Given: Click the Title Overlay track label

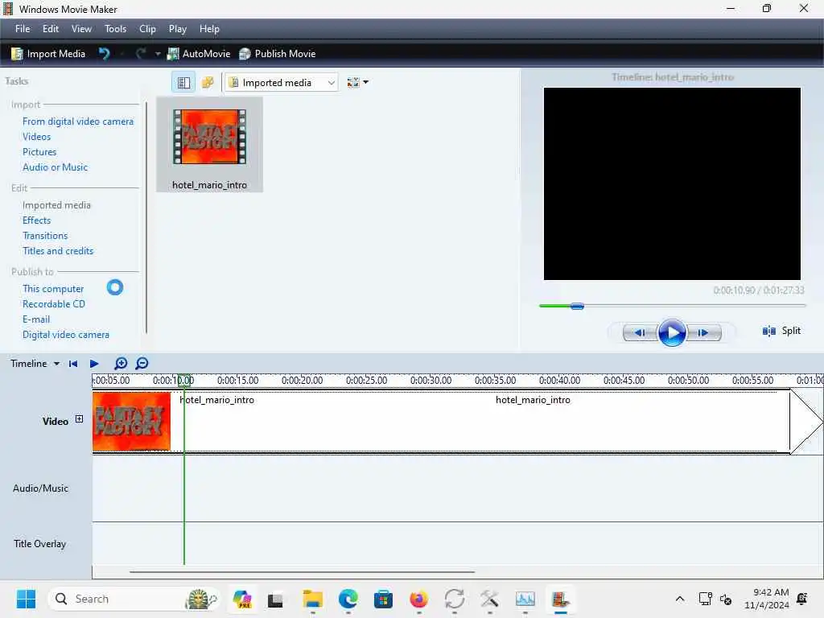Looking at the screenshot, I should (x=40, y=544).
